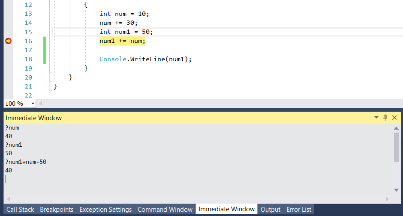Screen dimensions: 403x216
Task: Click the Immediate Window horizontal scroll left arrow
Action: click(8, 199)
